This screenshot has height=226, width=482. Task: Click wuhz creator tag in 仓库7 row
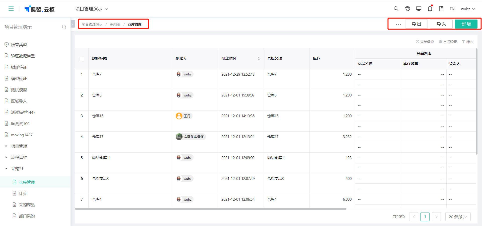pos(185,74)
